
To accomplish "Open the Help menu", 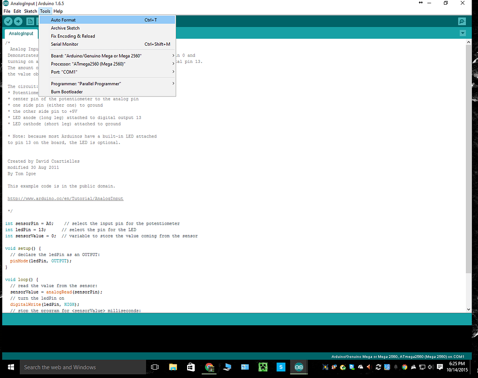I will tap(58, 11).
